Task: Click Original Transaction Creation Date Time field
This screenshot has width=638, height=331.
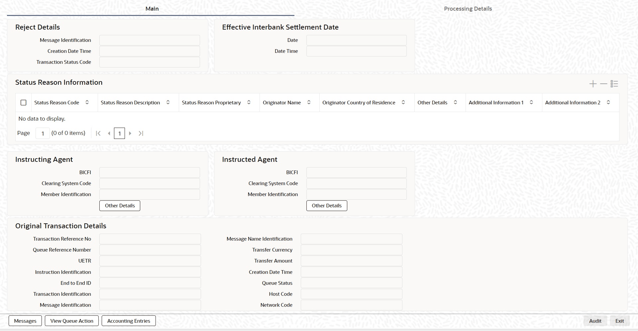Action: 352,272
